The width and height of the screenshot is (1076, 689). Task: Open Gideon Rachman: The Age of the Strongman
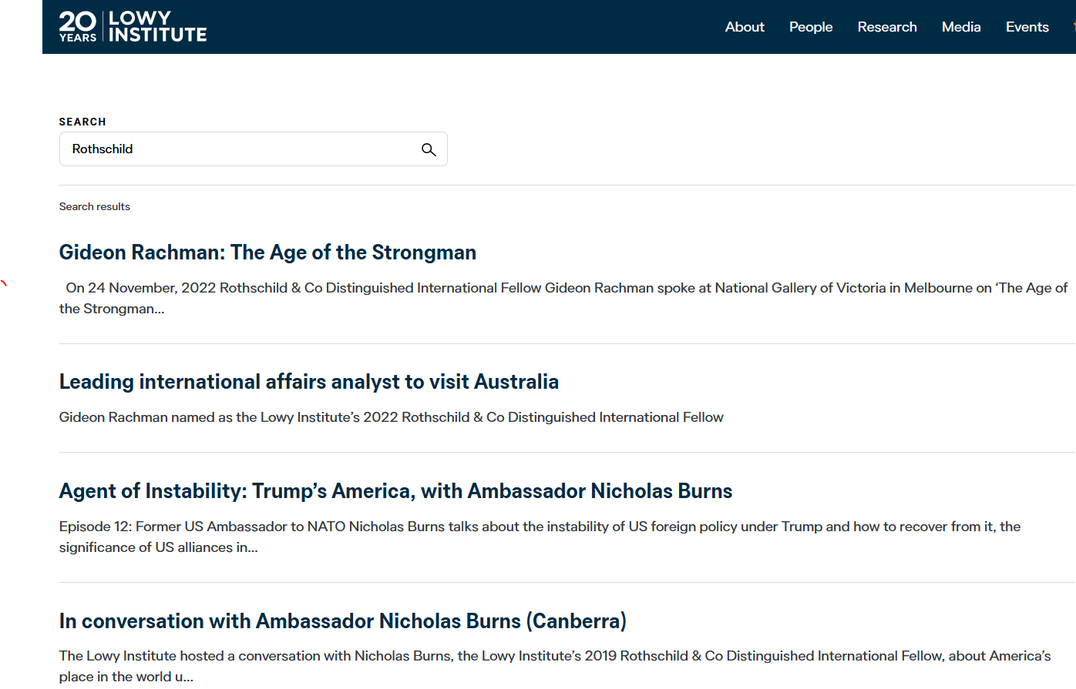pos(267,253)
